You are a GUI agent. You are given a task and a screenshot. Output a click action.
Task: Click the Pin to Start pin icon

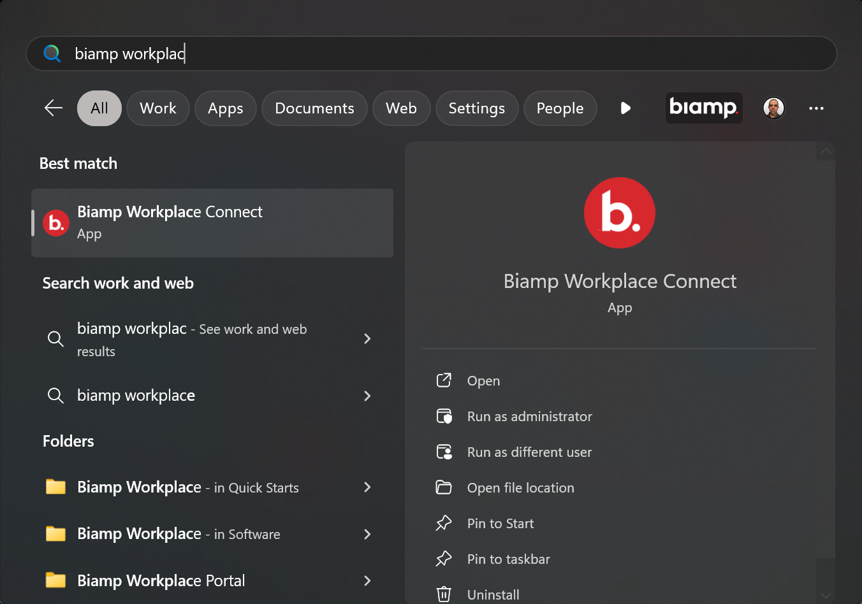(444, 522)
